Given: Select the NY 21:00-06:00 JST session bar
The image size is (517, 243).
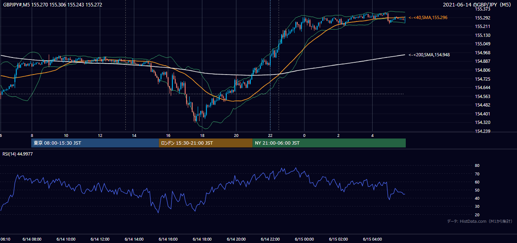Looking at the screenshot, I should [x=329, y=143].
